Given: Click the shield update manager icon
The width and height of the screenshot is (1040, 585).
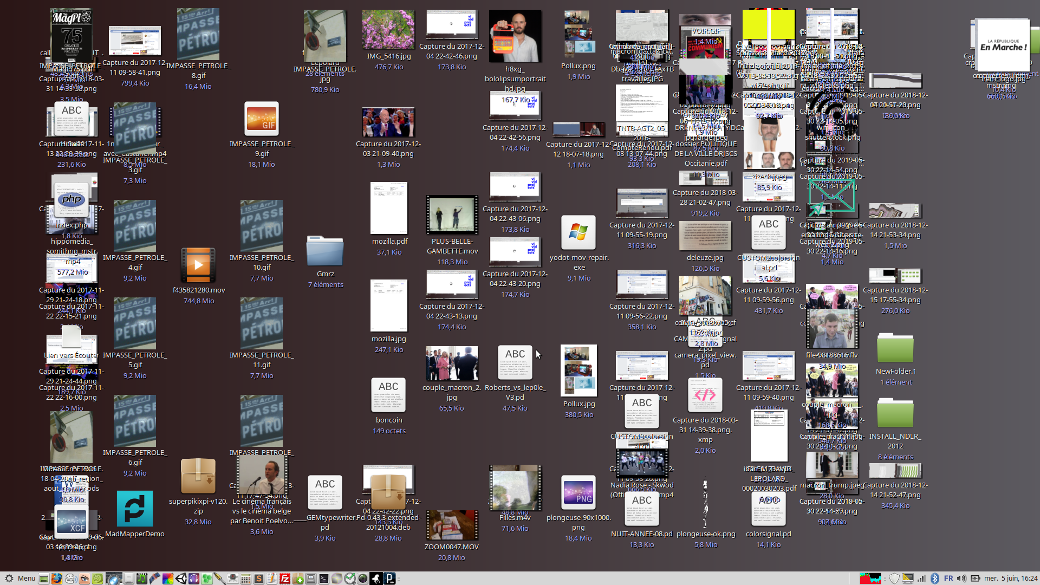Looking at the screenshot, I should point(894,578).
